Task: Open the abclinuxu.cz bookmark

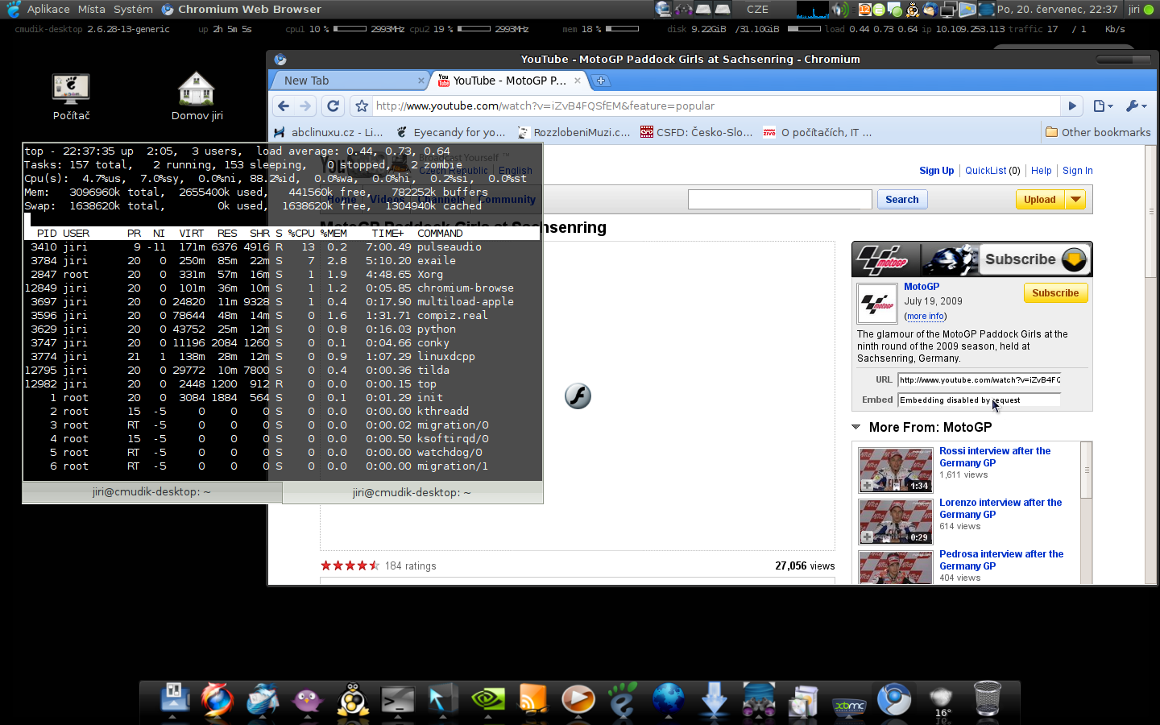Action: (329, 132)
